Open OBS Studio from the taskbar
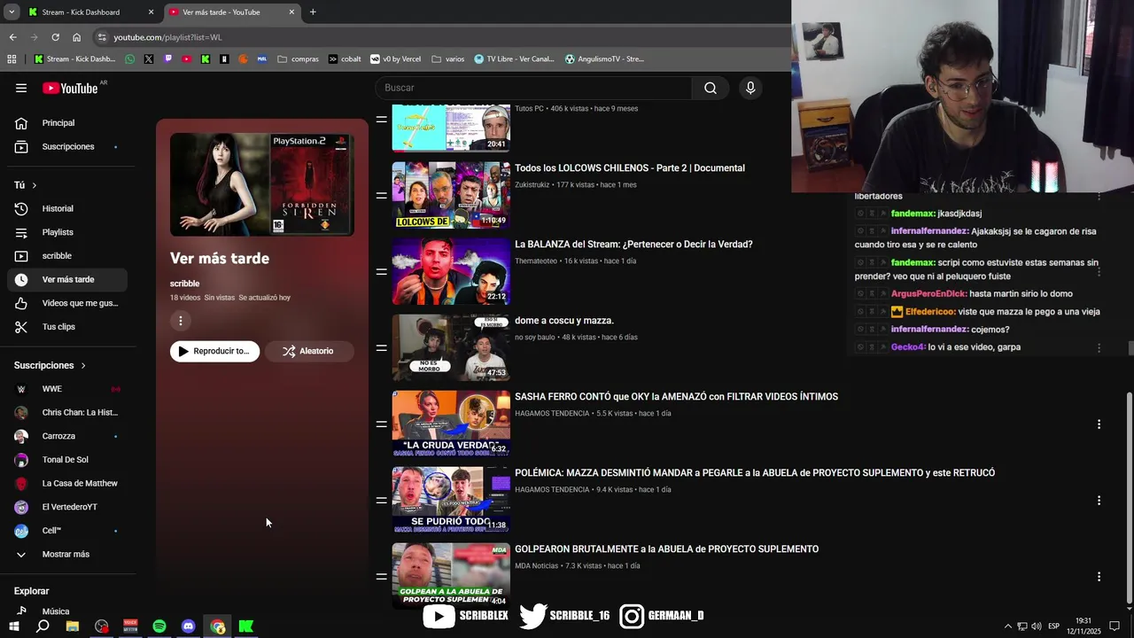Image resolution: width=1134 pixels, height=638 pixels. tap(102, 626)
